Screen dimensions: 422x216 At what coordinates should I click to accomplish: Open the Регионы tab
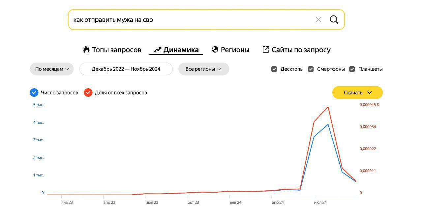tap(235, 50)
